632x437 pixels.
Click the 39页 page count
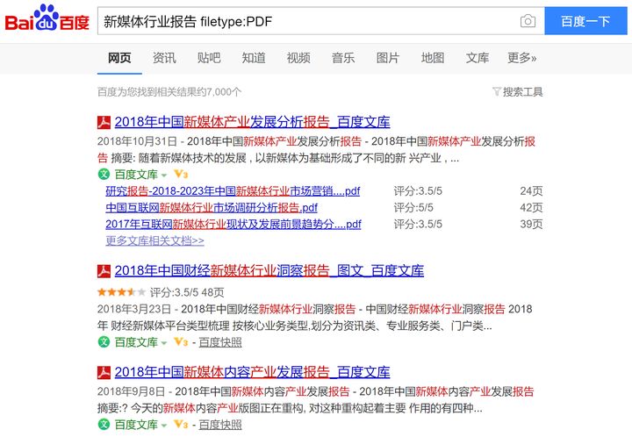[531, 224]
